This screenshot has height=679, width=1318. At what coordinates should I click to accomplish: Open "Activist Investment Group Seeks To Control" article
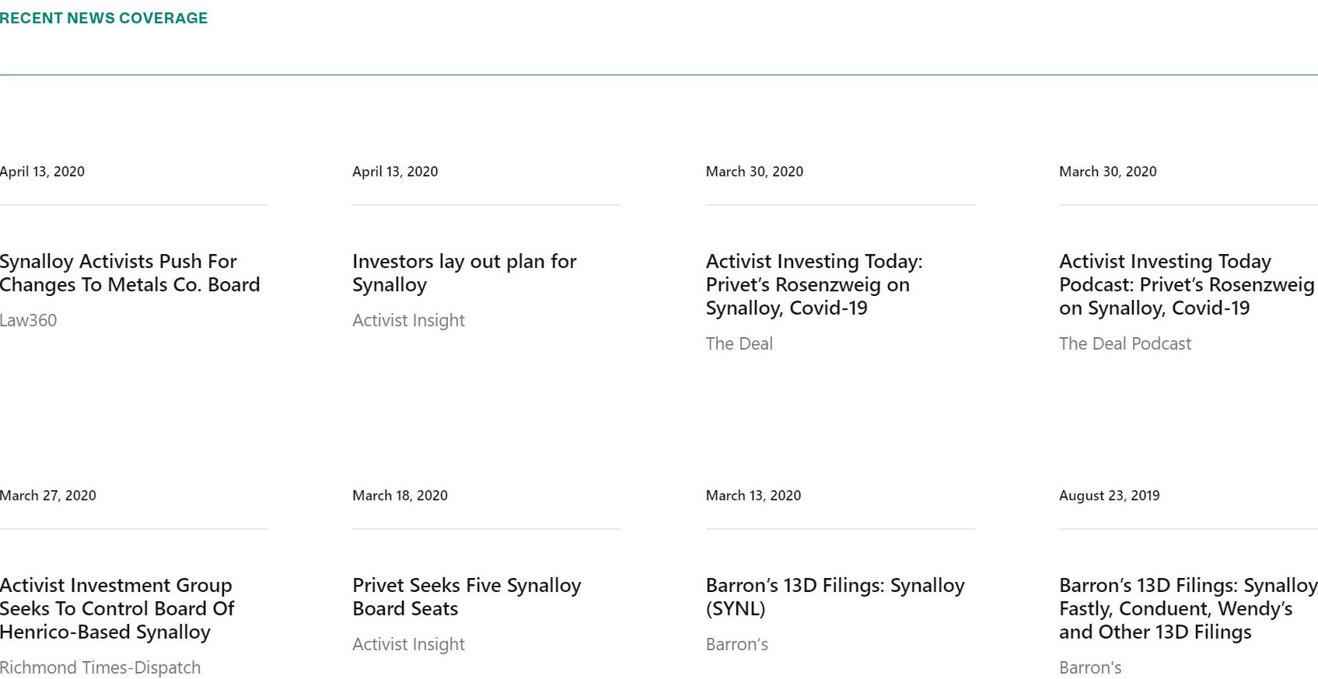[x=117, y=608]
